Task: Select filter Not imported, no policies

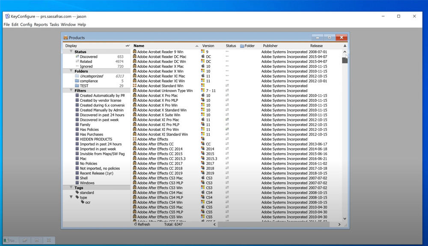Action: pos(100,168)
